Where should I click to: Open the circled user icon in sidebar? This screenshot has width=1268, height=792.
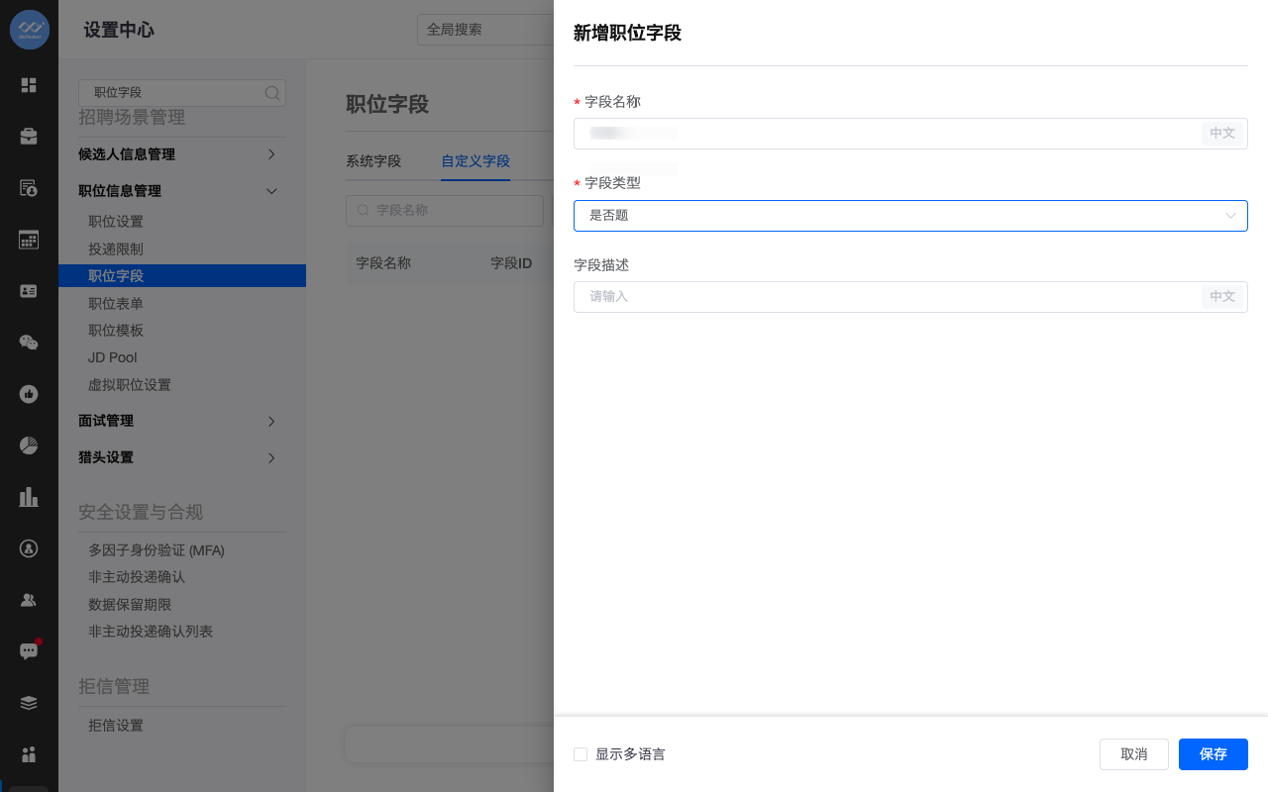[29, 547]
